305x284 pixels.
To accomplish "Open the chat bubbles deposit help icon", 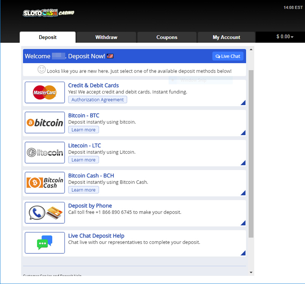I will 45,243.
